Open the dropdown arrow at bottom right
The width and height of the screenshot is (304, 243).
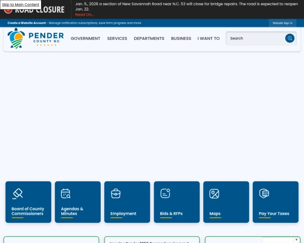point(296,239)
